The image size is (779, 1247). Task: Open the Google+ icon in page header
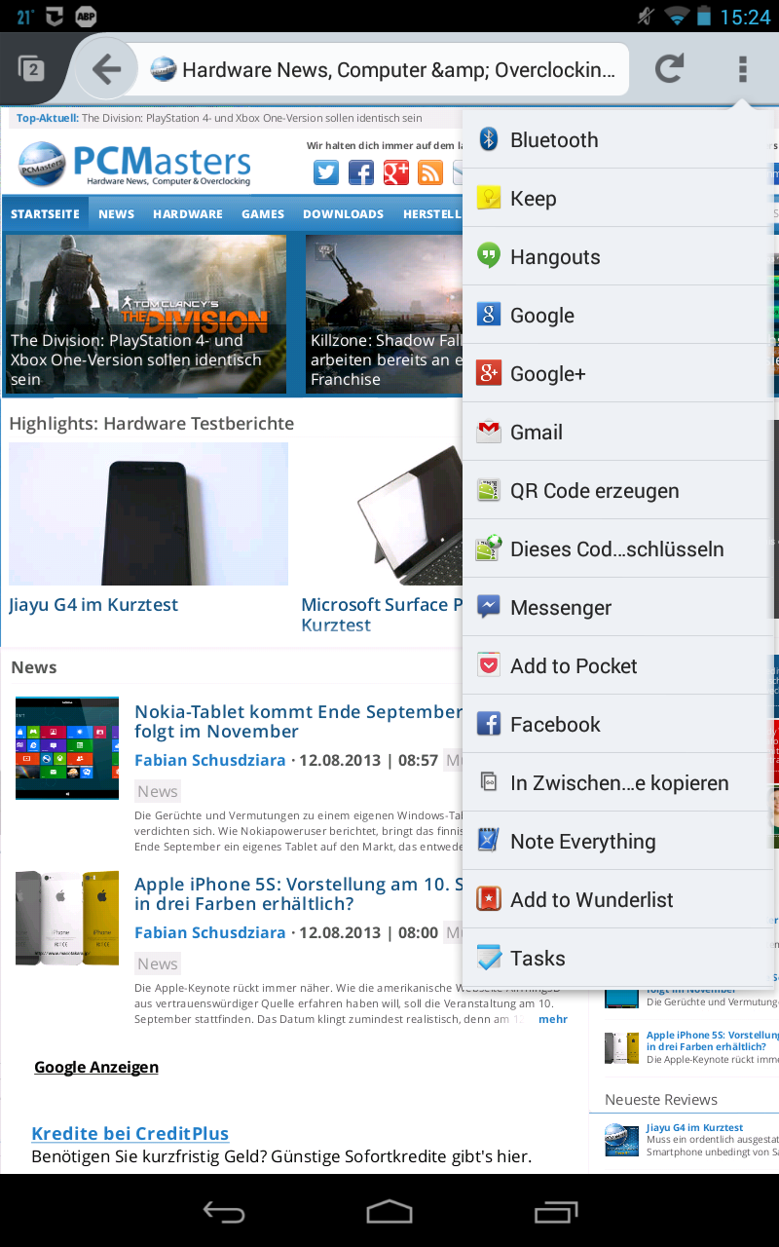[395, 172]
